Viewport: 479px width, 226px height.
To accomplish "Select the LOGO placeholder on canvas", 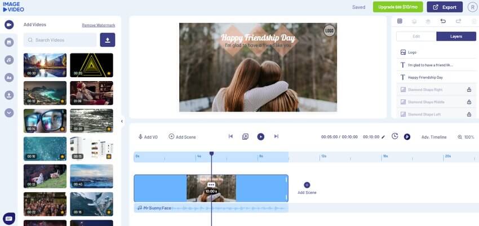I will (x=329, y=31).
